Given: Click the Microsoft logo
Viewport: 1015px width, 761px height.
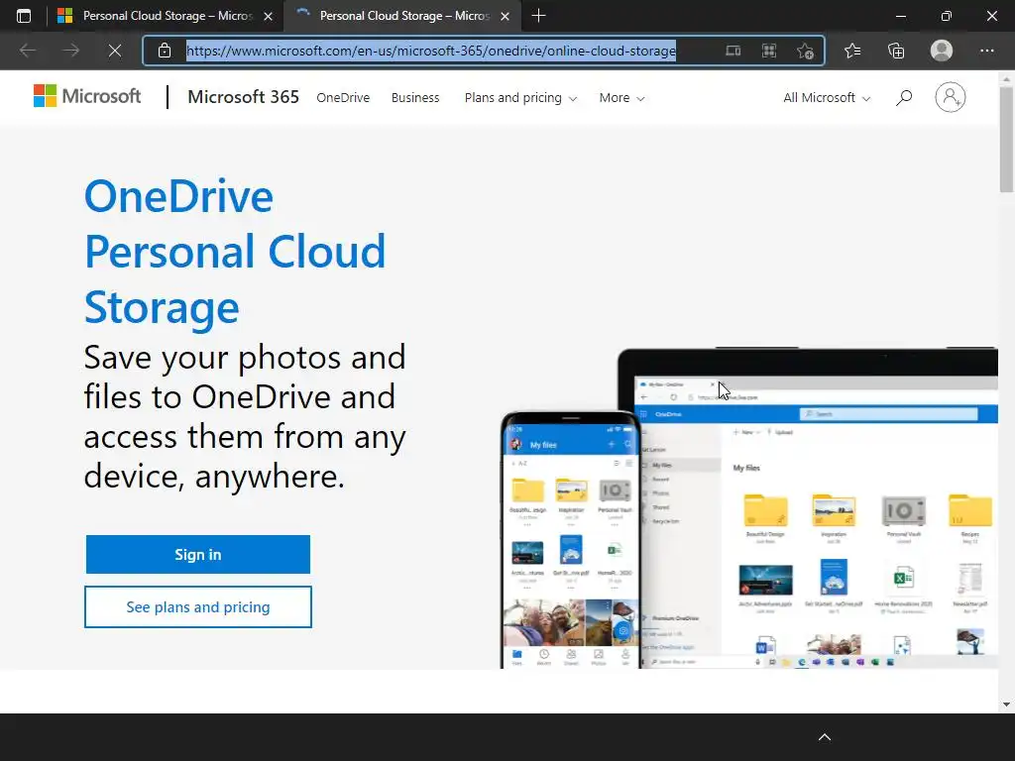Looking at the screenshot, I should [x=87, y=96].
